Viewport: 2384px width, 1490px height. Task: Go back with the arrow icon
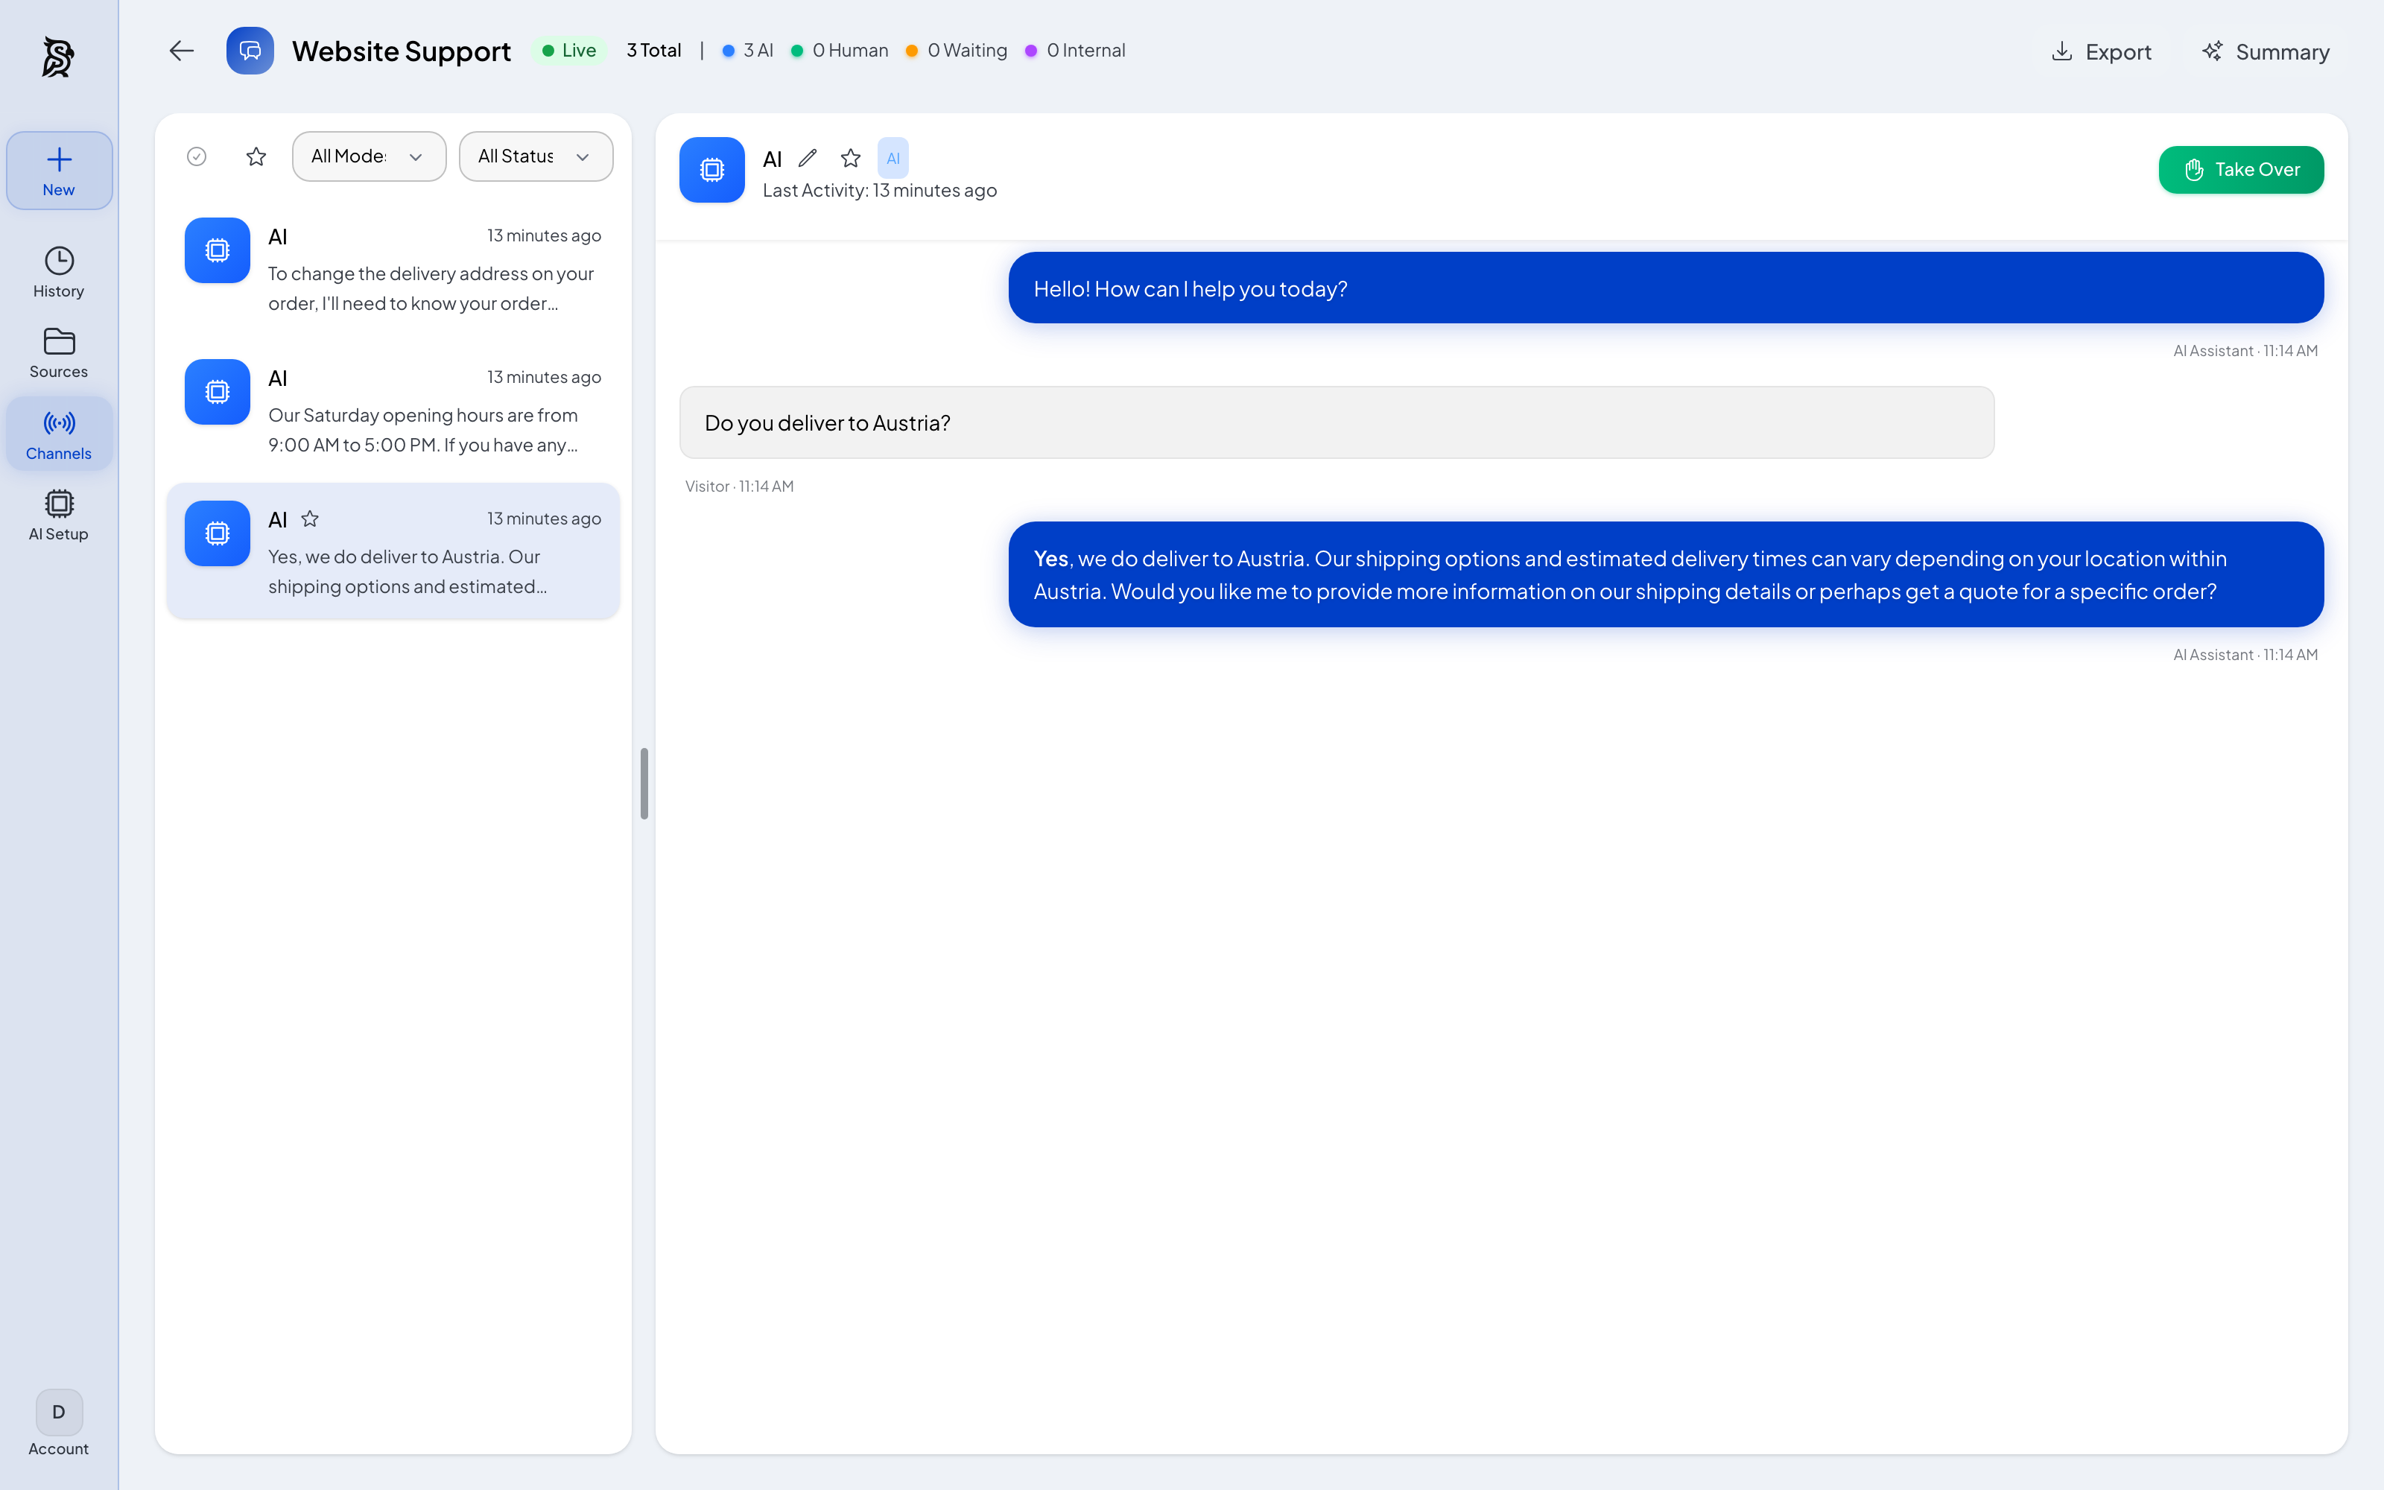click(x=181, y=51)
